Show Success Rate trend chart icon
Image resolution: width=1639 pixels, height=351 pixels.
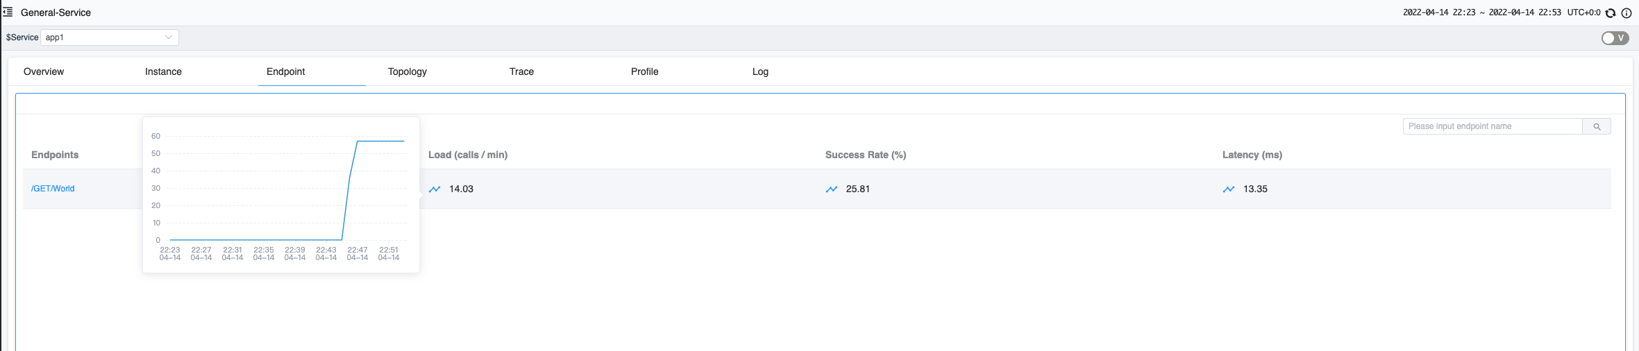(x=832, y=189)
